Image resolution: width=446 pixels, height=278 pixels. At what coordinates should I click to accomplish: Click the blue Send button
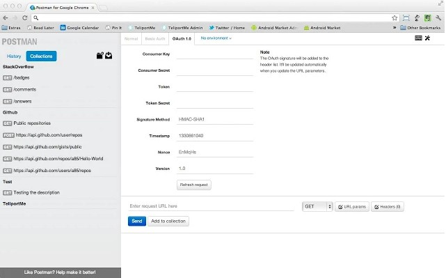coord(137,221)
